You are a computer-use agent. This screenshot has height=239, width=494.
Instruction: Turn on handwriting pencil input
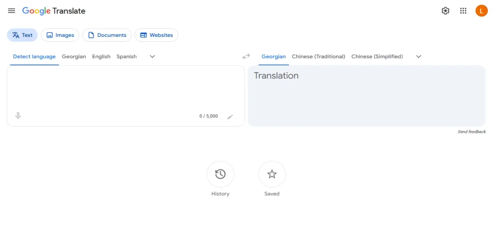coord(230,117)
